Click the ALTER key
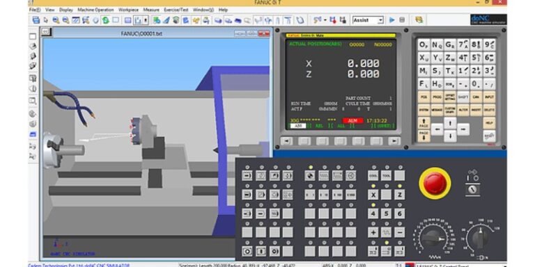The height and width of the screenshot is (267, 535). click(x=463, y=110)
